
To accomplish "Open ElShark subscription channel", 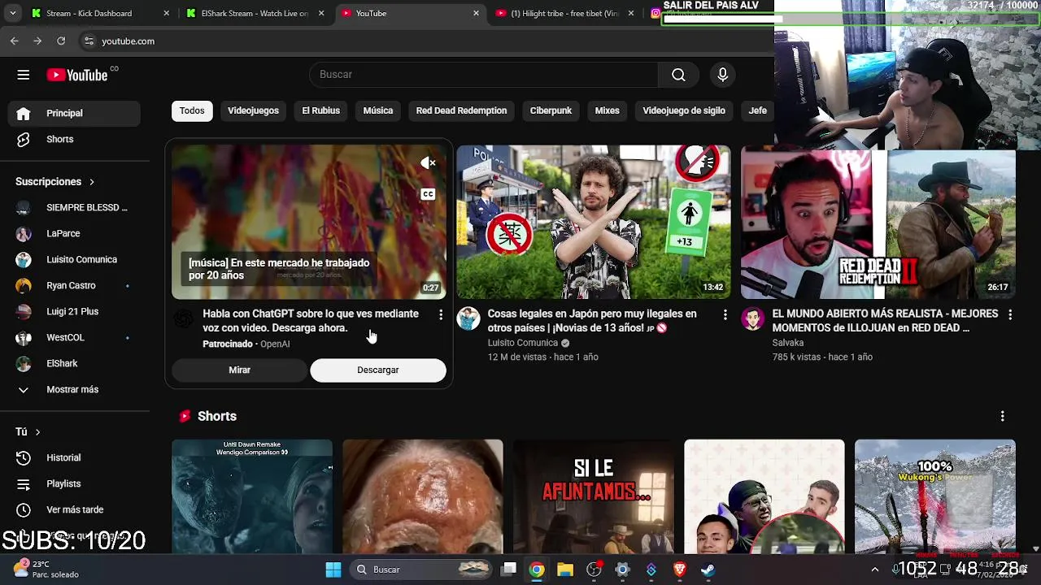I will point(74,363).
